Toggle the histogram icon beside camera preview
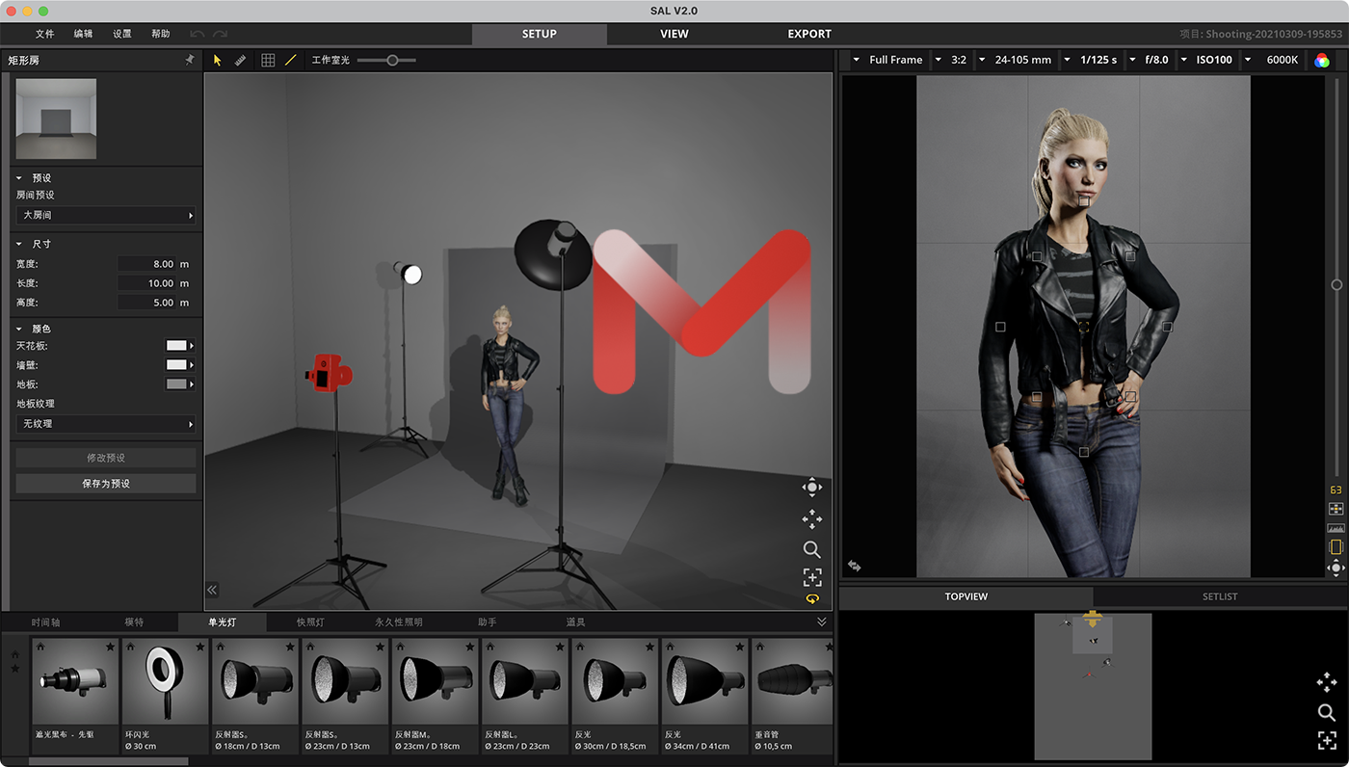Screen dimensions: 1349x767 tap(1336, 528)
